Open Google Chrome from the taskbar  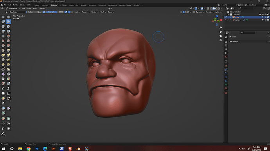29,149
